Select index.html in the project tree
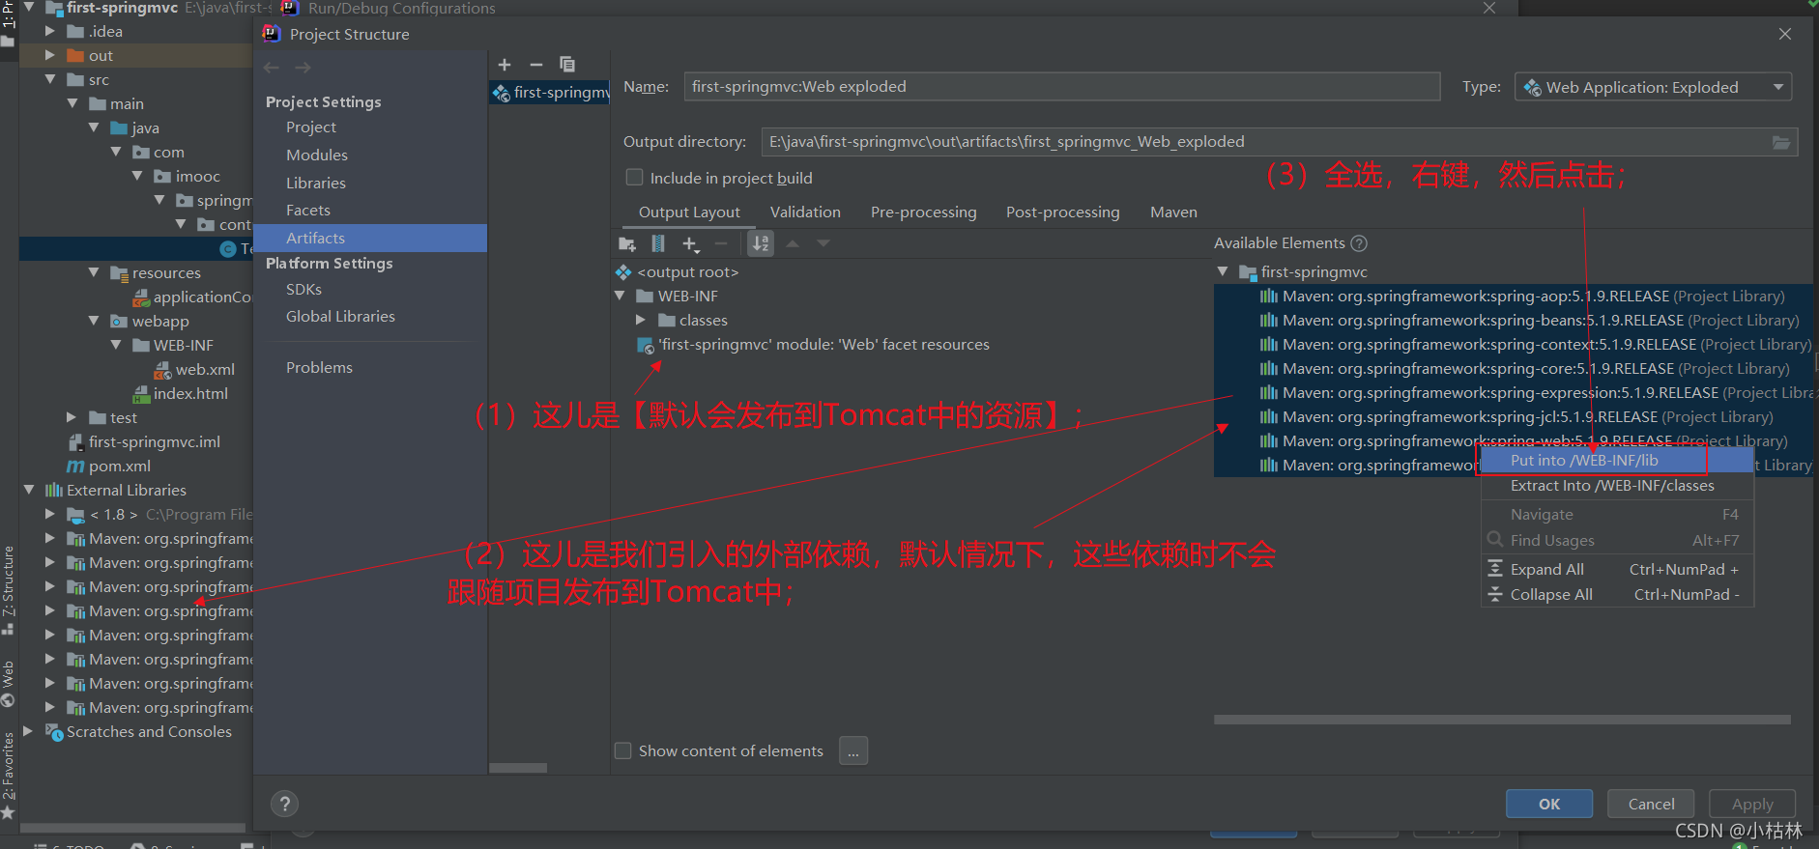This screenshot has width=1819, height=849. 181,394
